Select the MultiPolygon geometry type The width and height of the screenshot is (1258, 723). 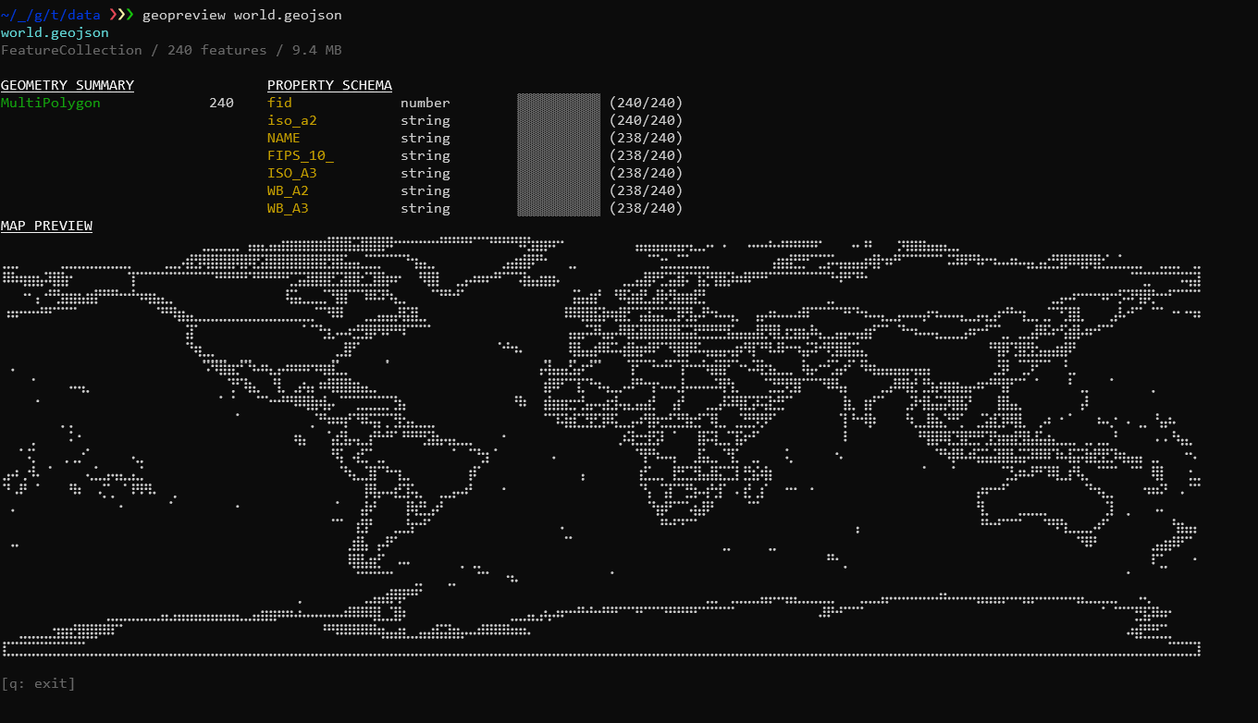click(51, 103)
